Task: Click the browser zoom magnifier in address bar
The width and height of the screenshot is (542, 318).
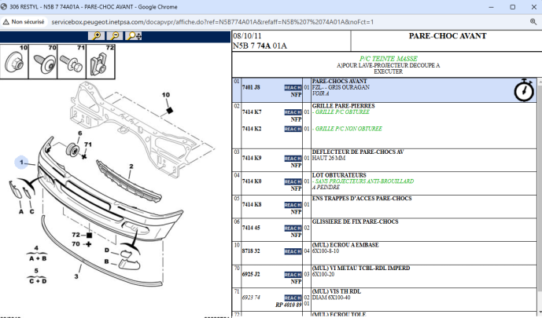Action: [x=533, y=22]
